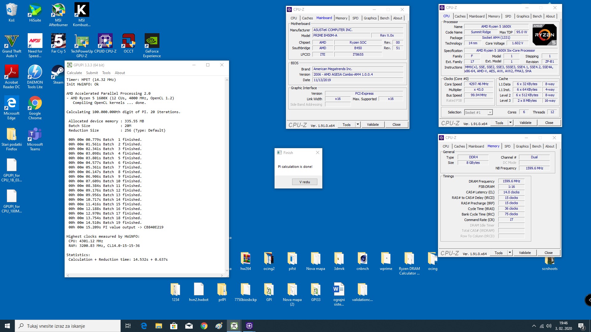Open Bench tab in the Mainboard CPU-Z window

(384, 18)
